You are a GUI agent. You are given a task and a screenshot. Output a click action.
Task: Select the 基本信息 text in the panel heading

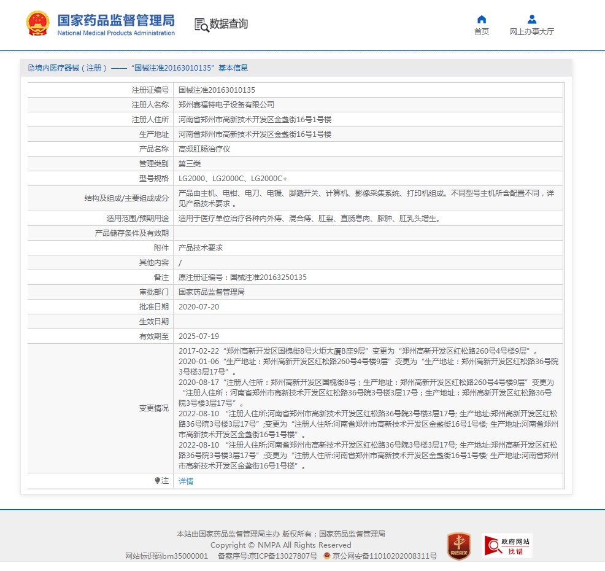[x=233, y=68]
